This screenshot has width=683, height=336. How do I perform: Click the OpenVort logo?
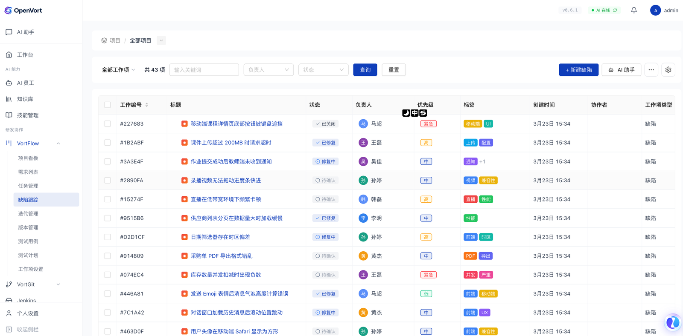pyautogui.click(x=23, y=10)
